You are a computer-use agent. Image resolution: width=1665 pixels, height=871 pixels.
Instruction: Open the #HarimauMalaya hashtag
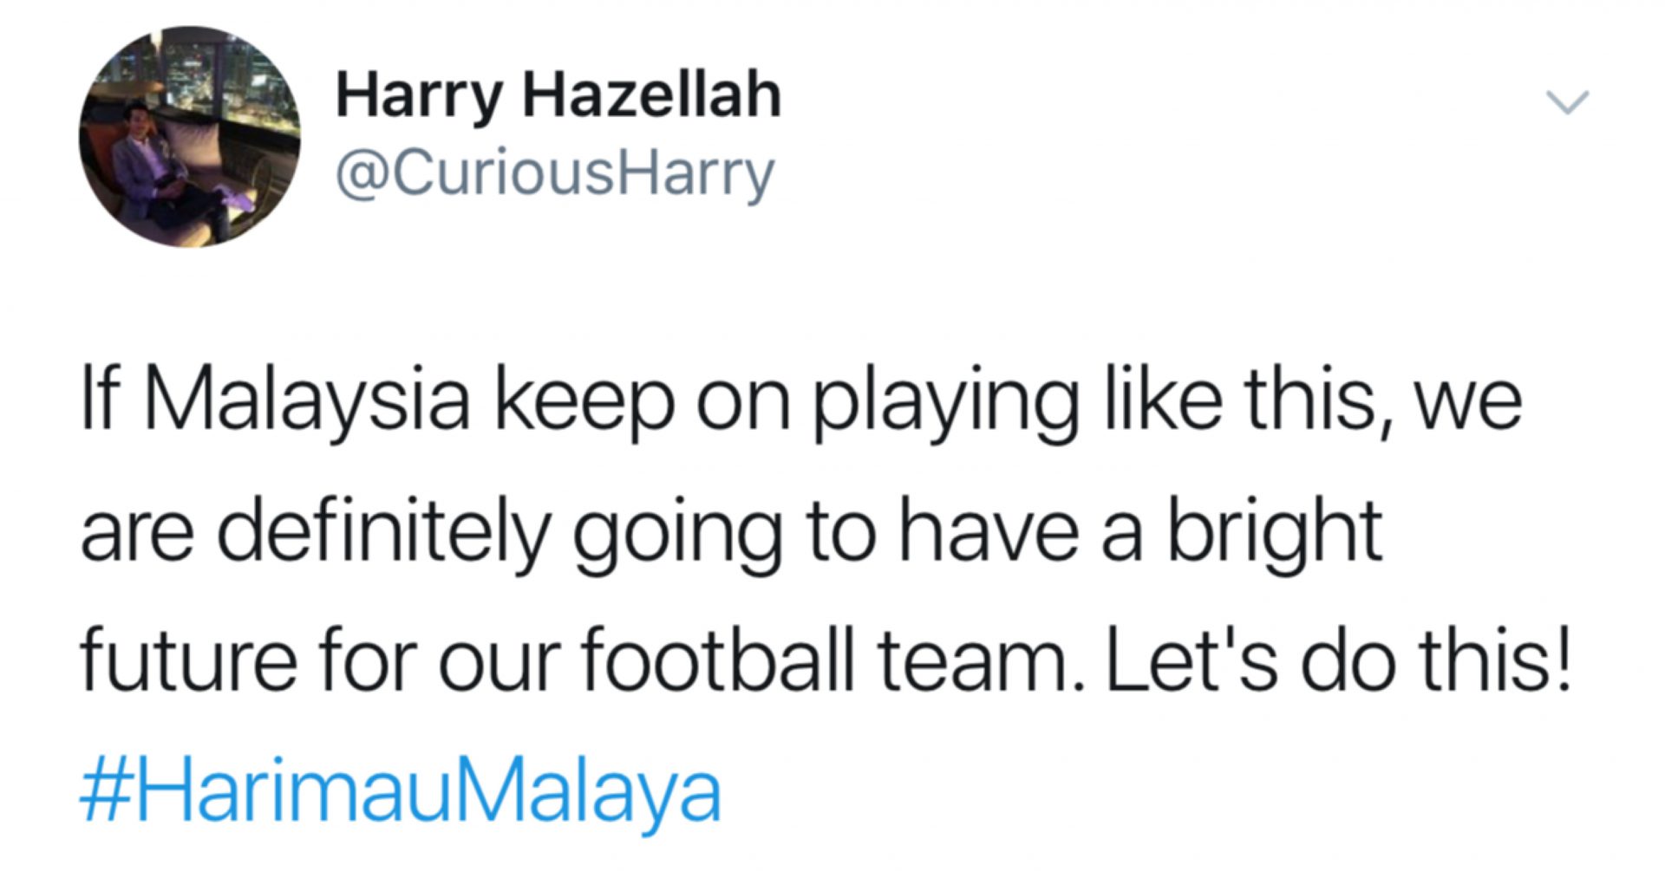401,790
